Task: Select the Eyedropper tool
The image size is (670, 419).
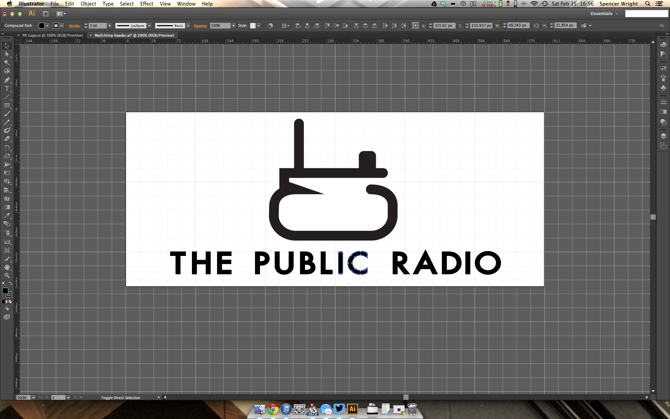Action: [x=7, y=215]
